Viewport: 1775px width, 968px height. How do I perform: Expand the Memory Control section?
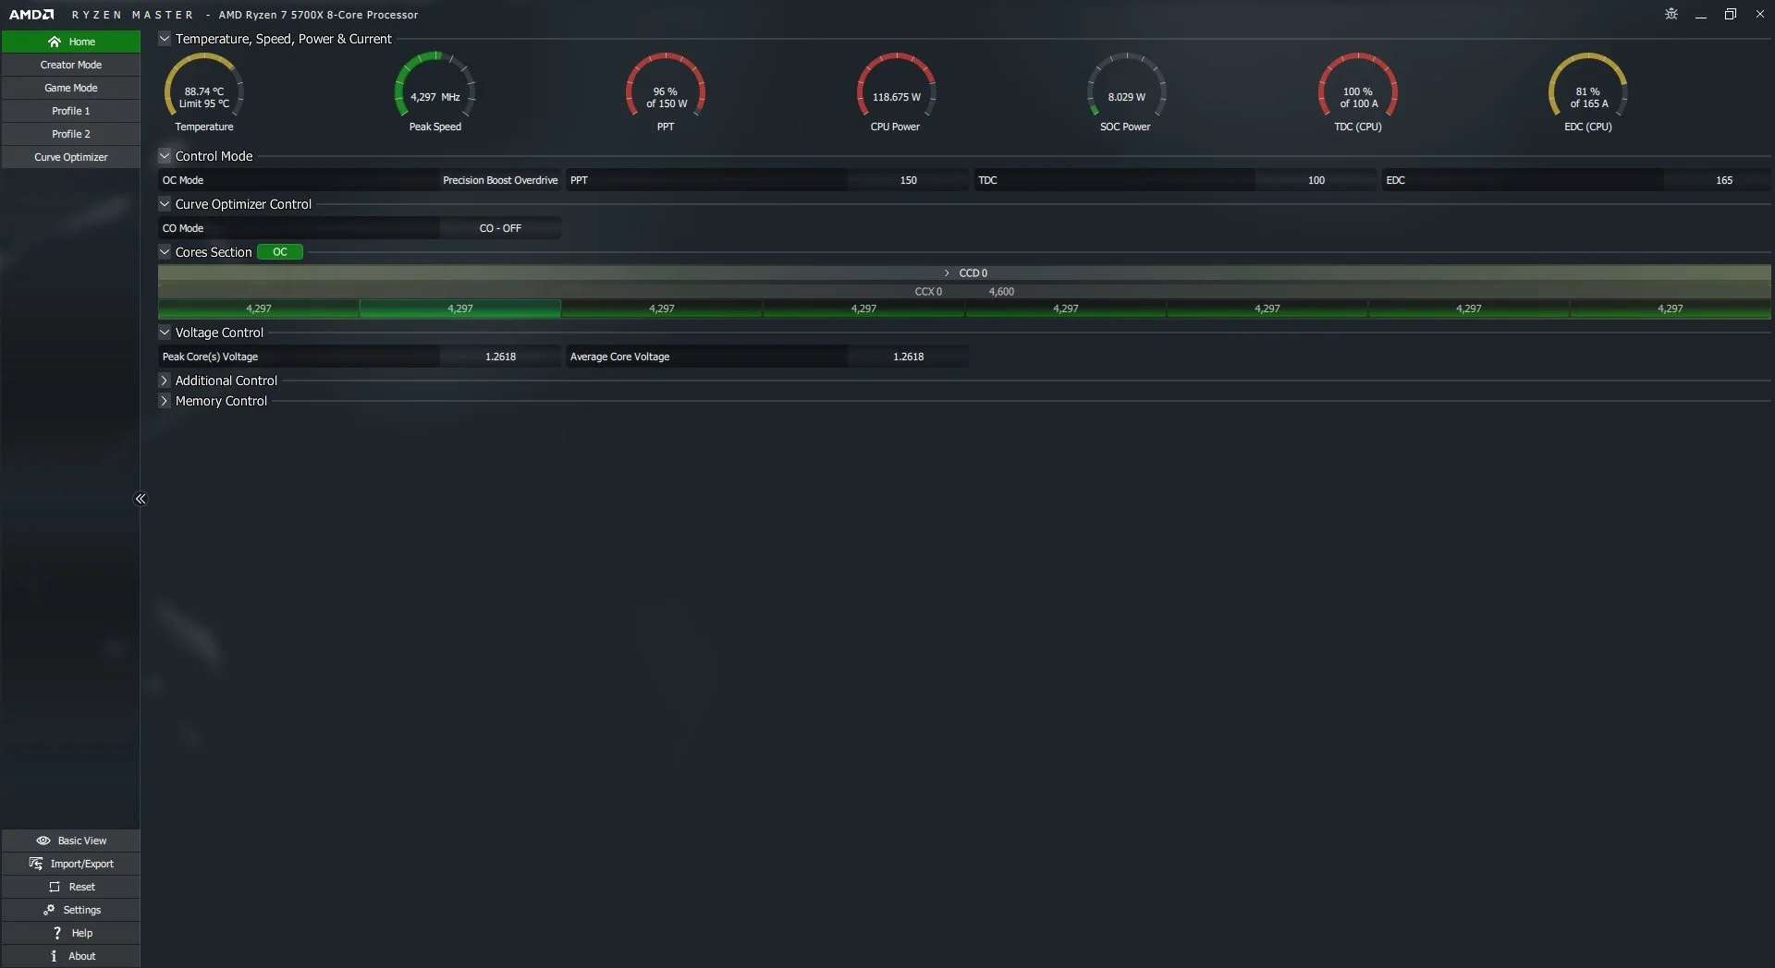point(165,401)
